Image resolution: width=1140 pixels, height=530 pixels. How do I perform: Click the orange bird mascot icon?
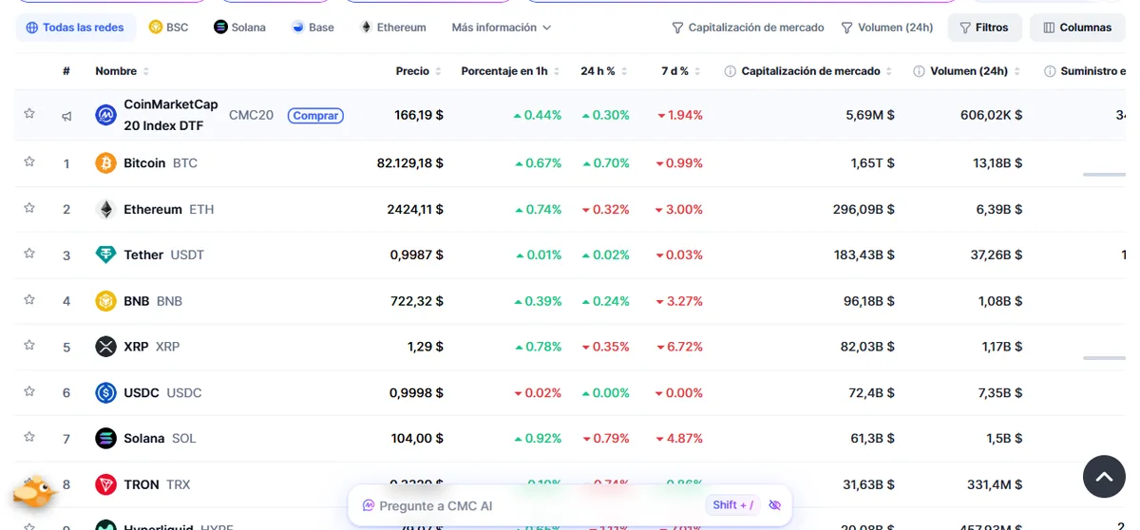36,492
